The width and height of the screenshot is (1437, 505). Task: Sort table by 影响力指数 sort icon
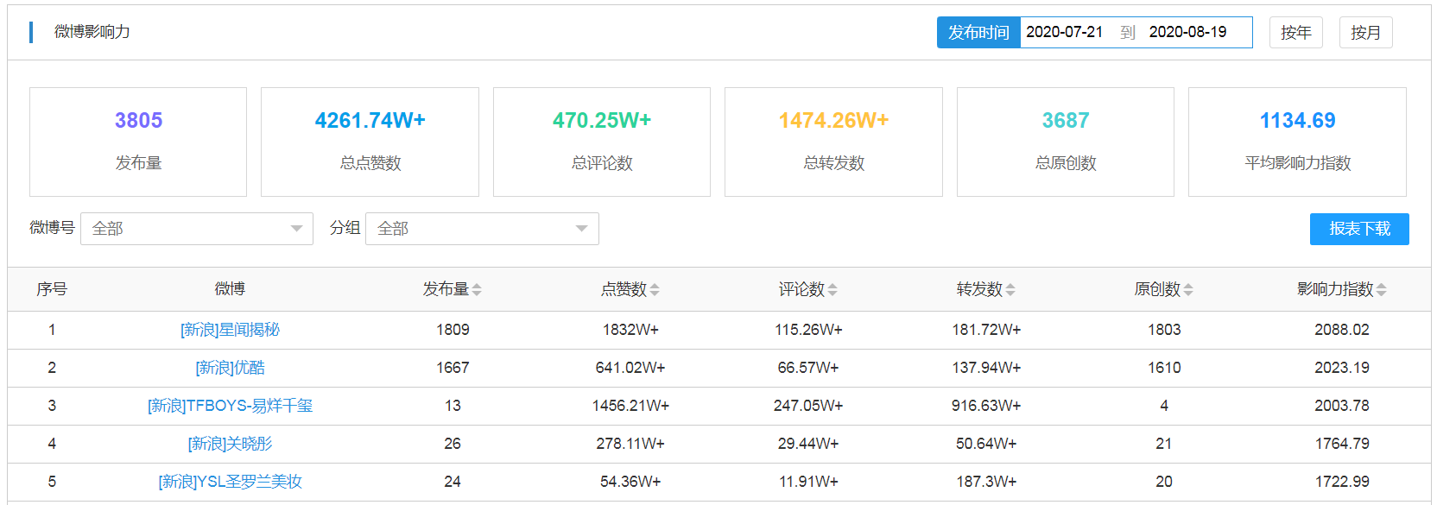[x=1381, y=290]
